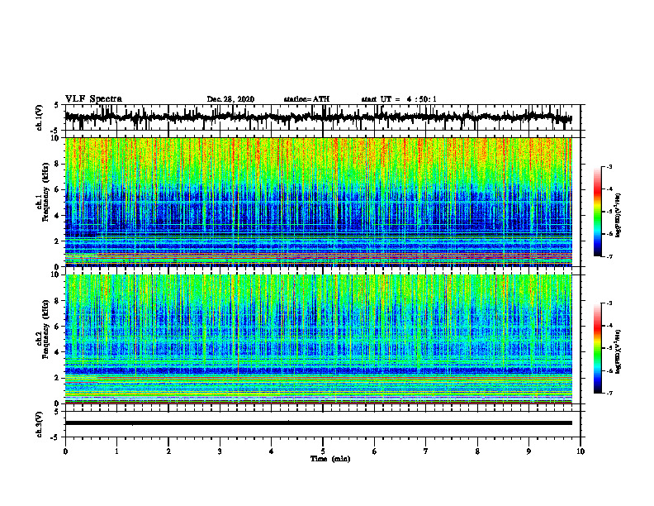Click the "start UT = 4:50:1" label

(398, 99)
